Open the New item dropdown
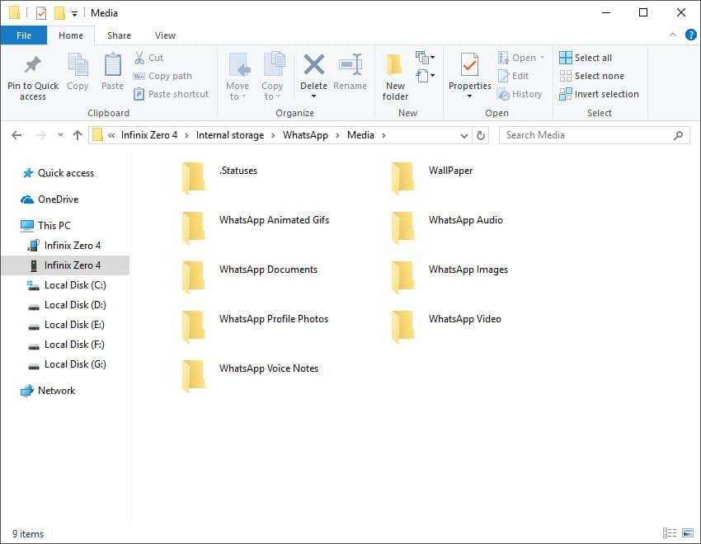The width and height of the screenshot is (701, 544). coord(425,57)
